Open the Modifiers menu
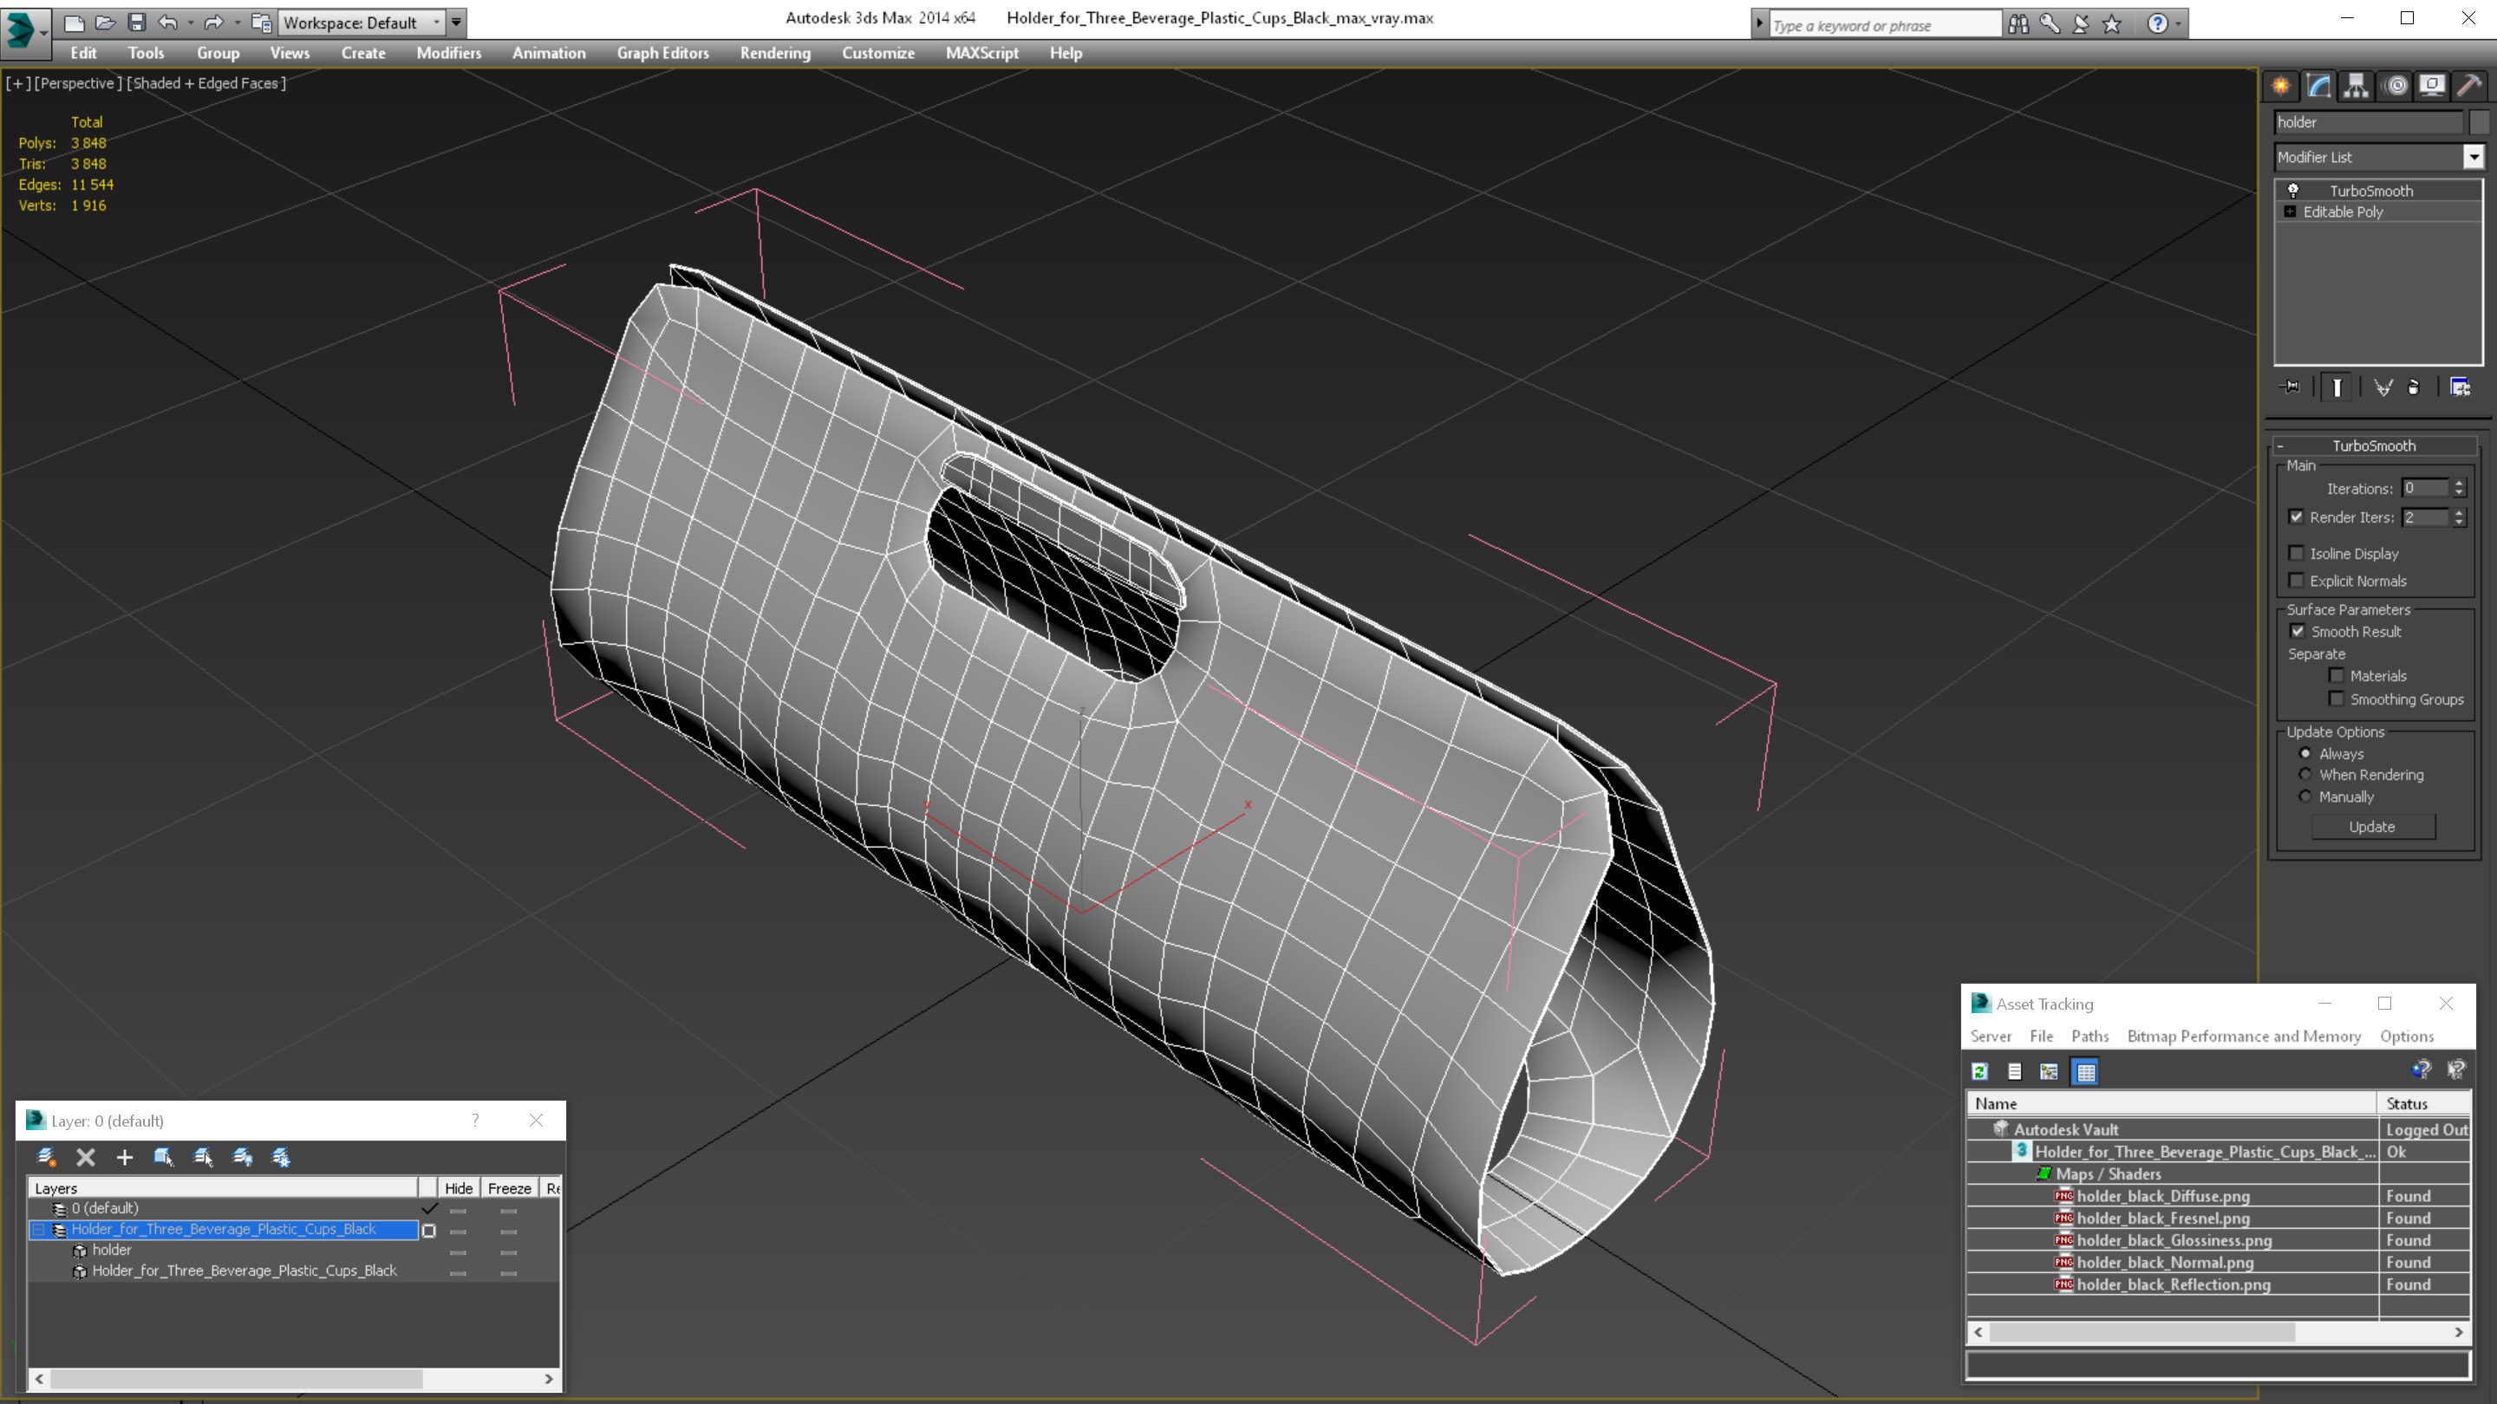 pyautogui.click(x=449, y=53)
